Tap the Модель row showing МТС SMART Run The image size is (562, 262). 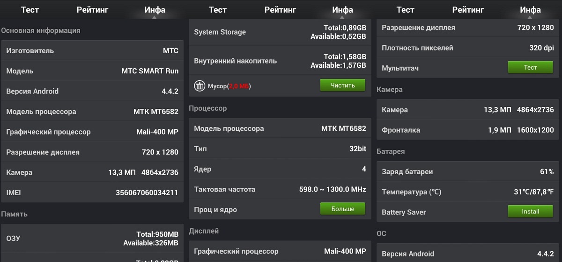(92, 71)
